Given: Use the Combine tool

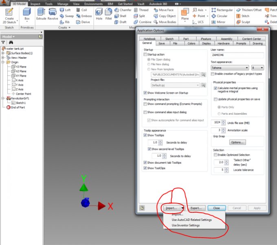Looking at the screenshot, I should point(143,22).
